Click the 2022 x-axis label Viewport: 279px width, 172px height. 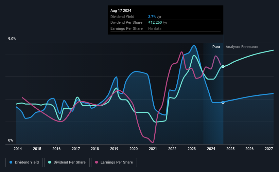coord(172,149)
